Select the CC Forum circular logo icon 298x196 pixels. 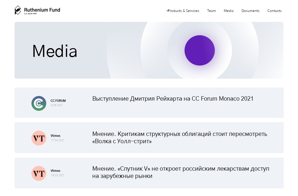[39, 103]
